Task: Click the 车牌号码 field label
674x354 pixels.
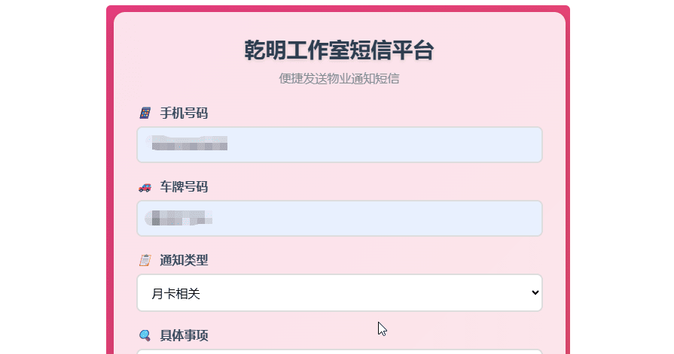Action: click(x=184, y=187)
